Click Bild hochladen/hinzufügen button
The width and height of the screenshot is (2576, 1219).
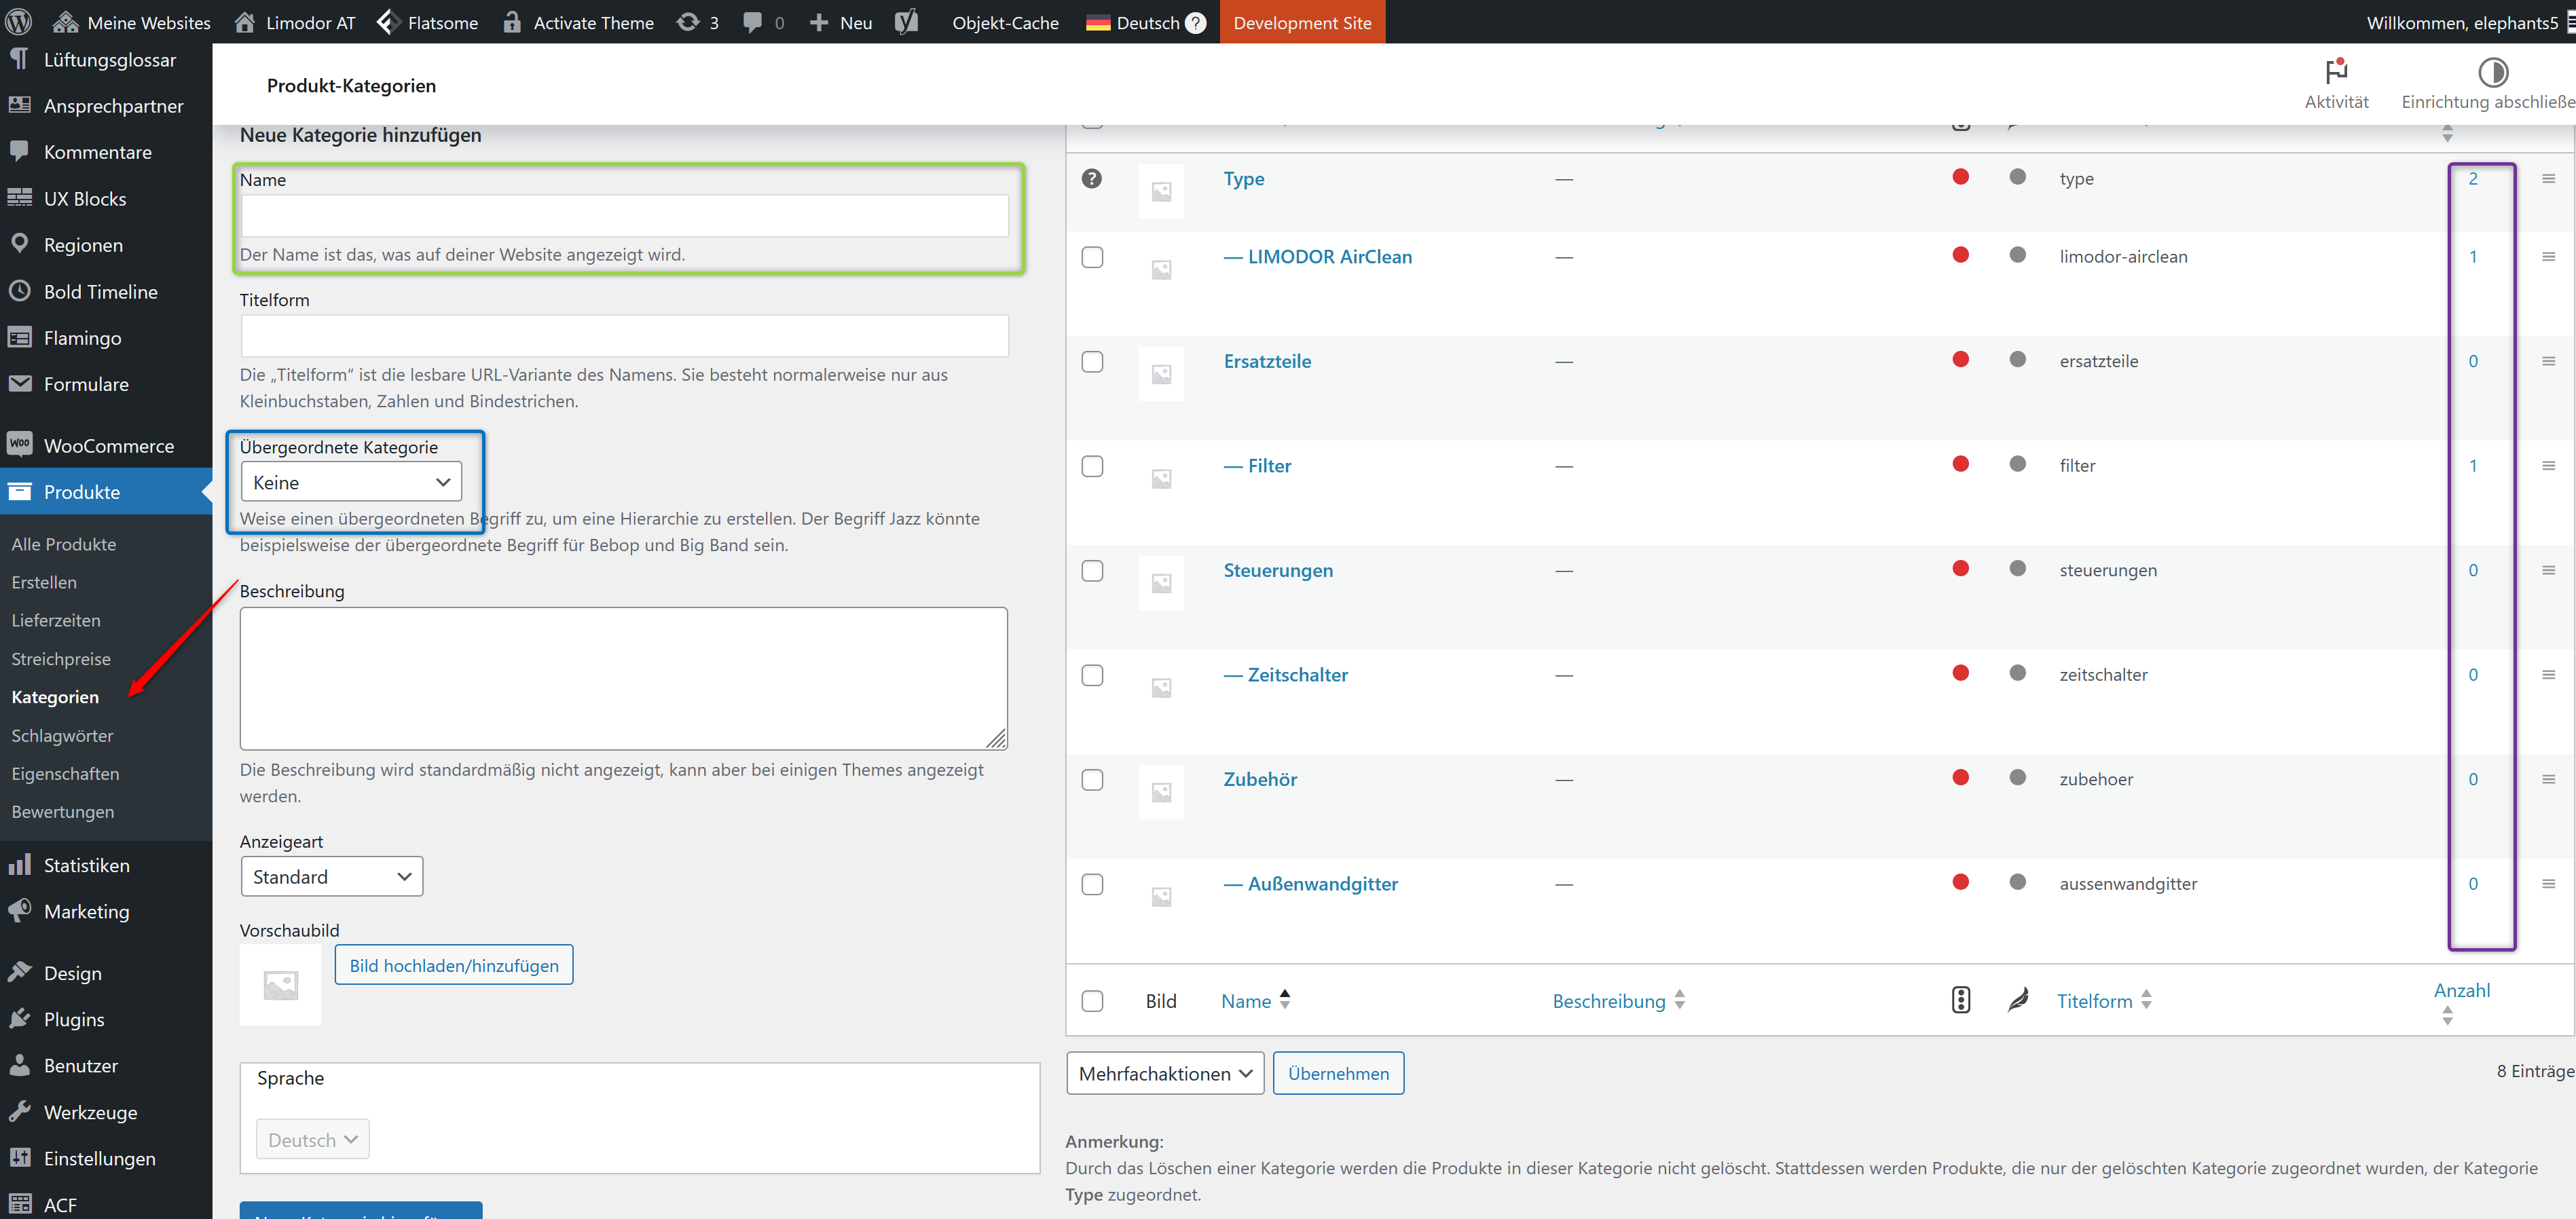tap(454, 965)
